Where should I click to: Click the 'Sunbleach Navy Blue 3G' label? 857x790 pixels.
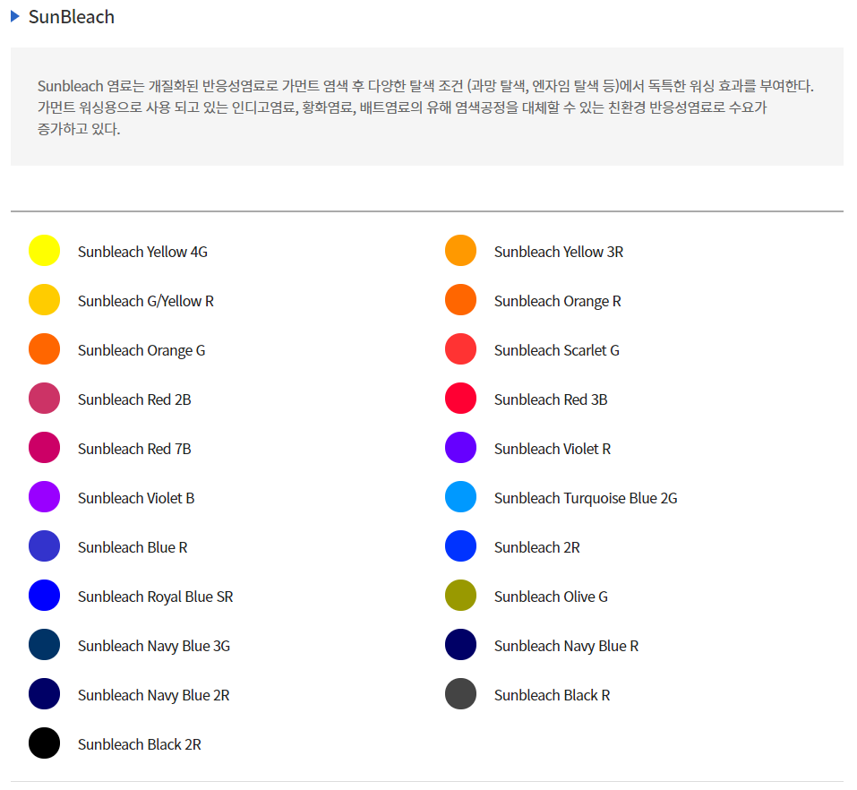click(x=154, y=646)
